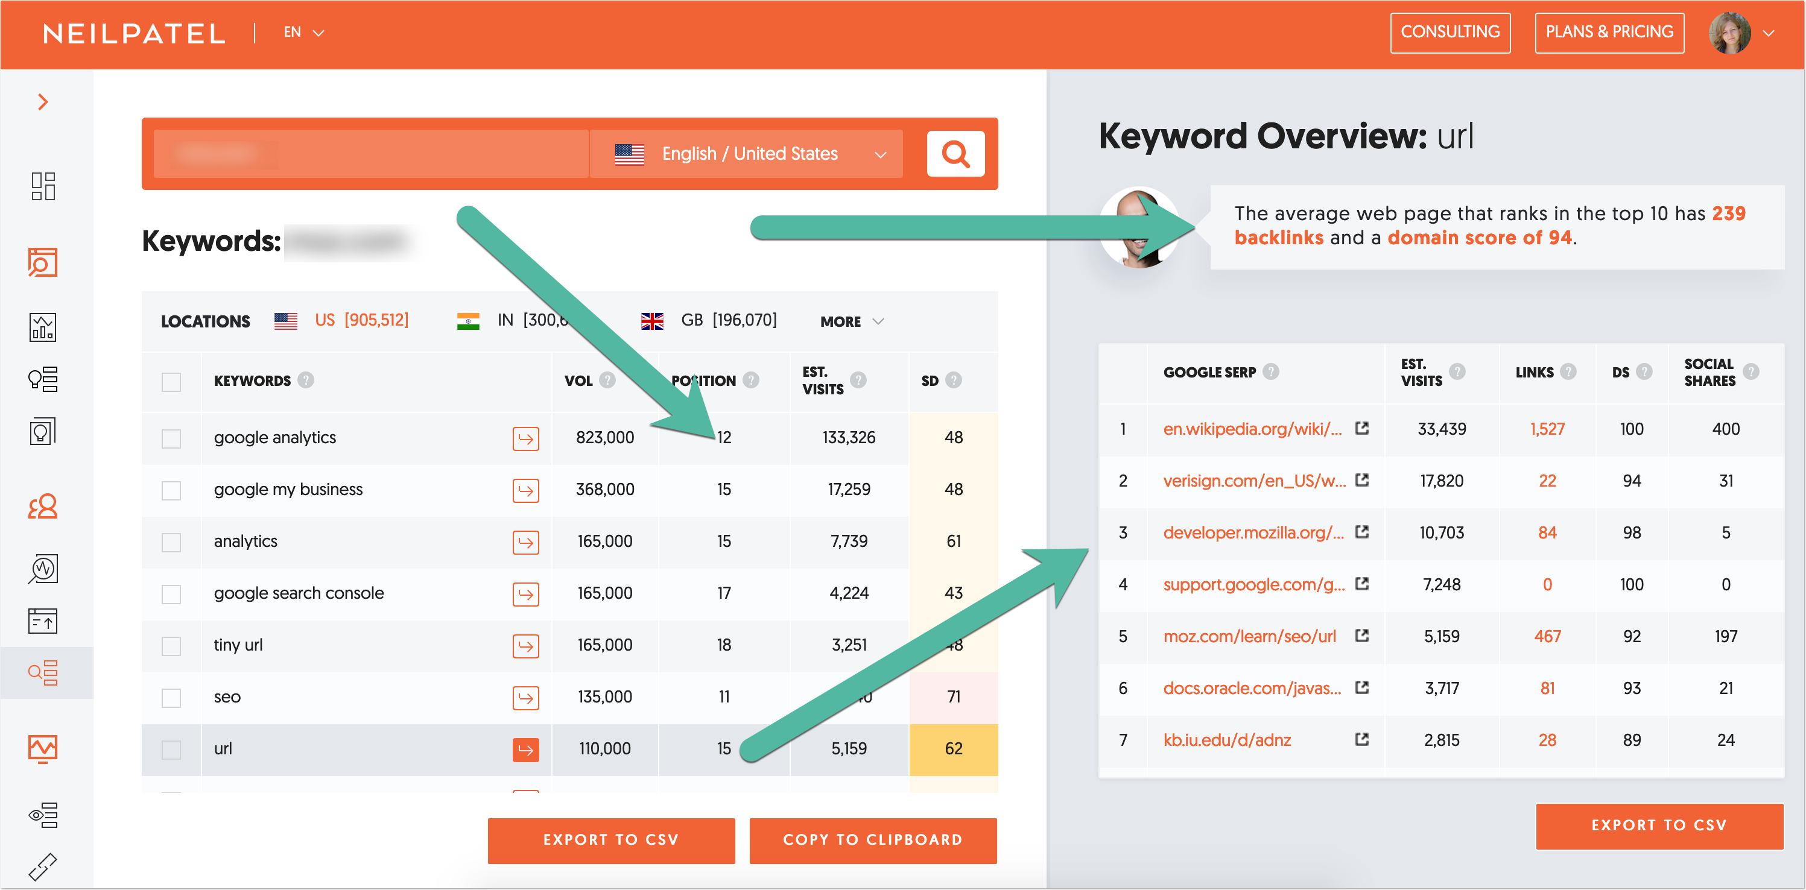Open the rank tracking line chart icon
The image size is (1806, 890).
(x=43, y=748)
